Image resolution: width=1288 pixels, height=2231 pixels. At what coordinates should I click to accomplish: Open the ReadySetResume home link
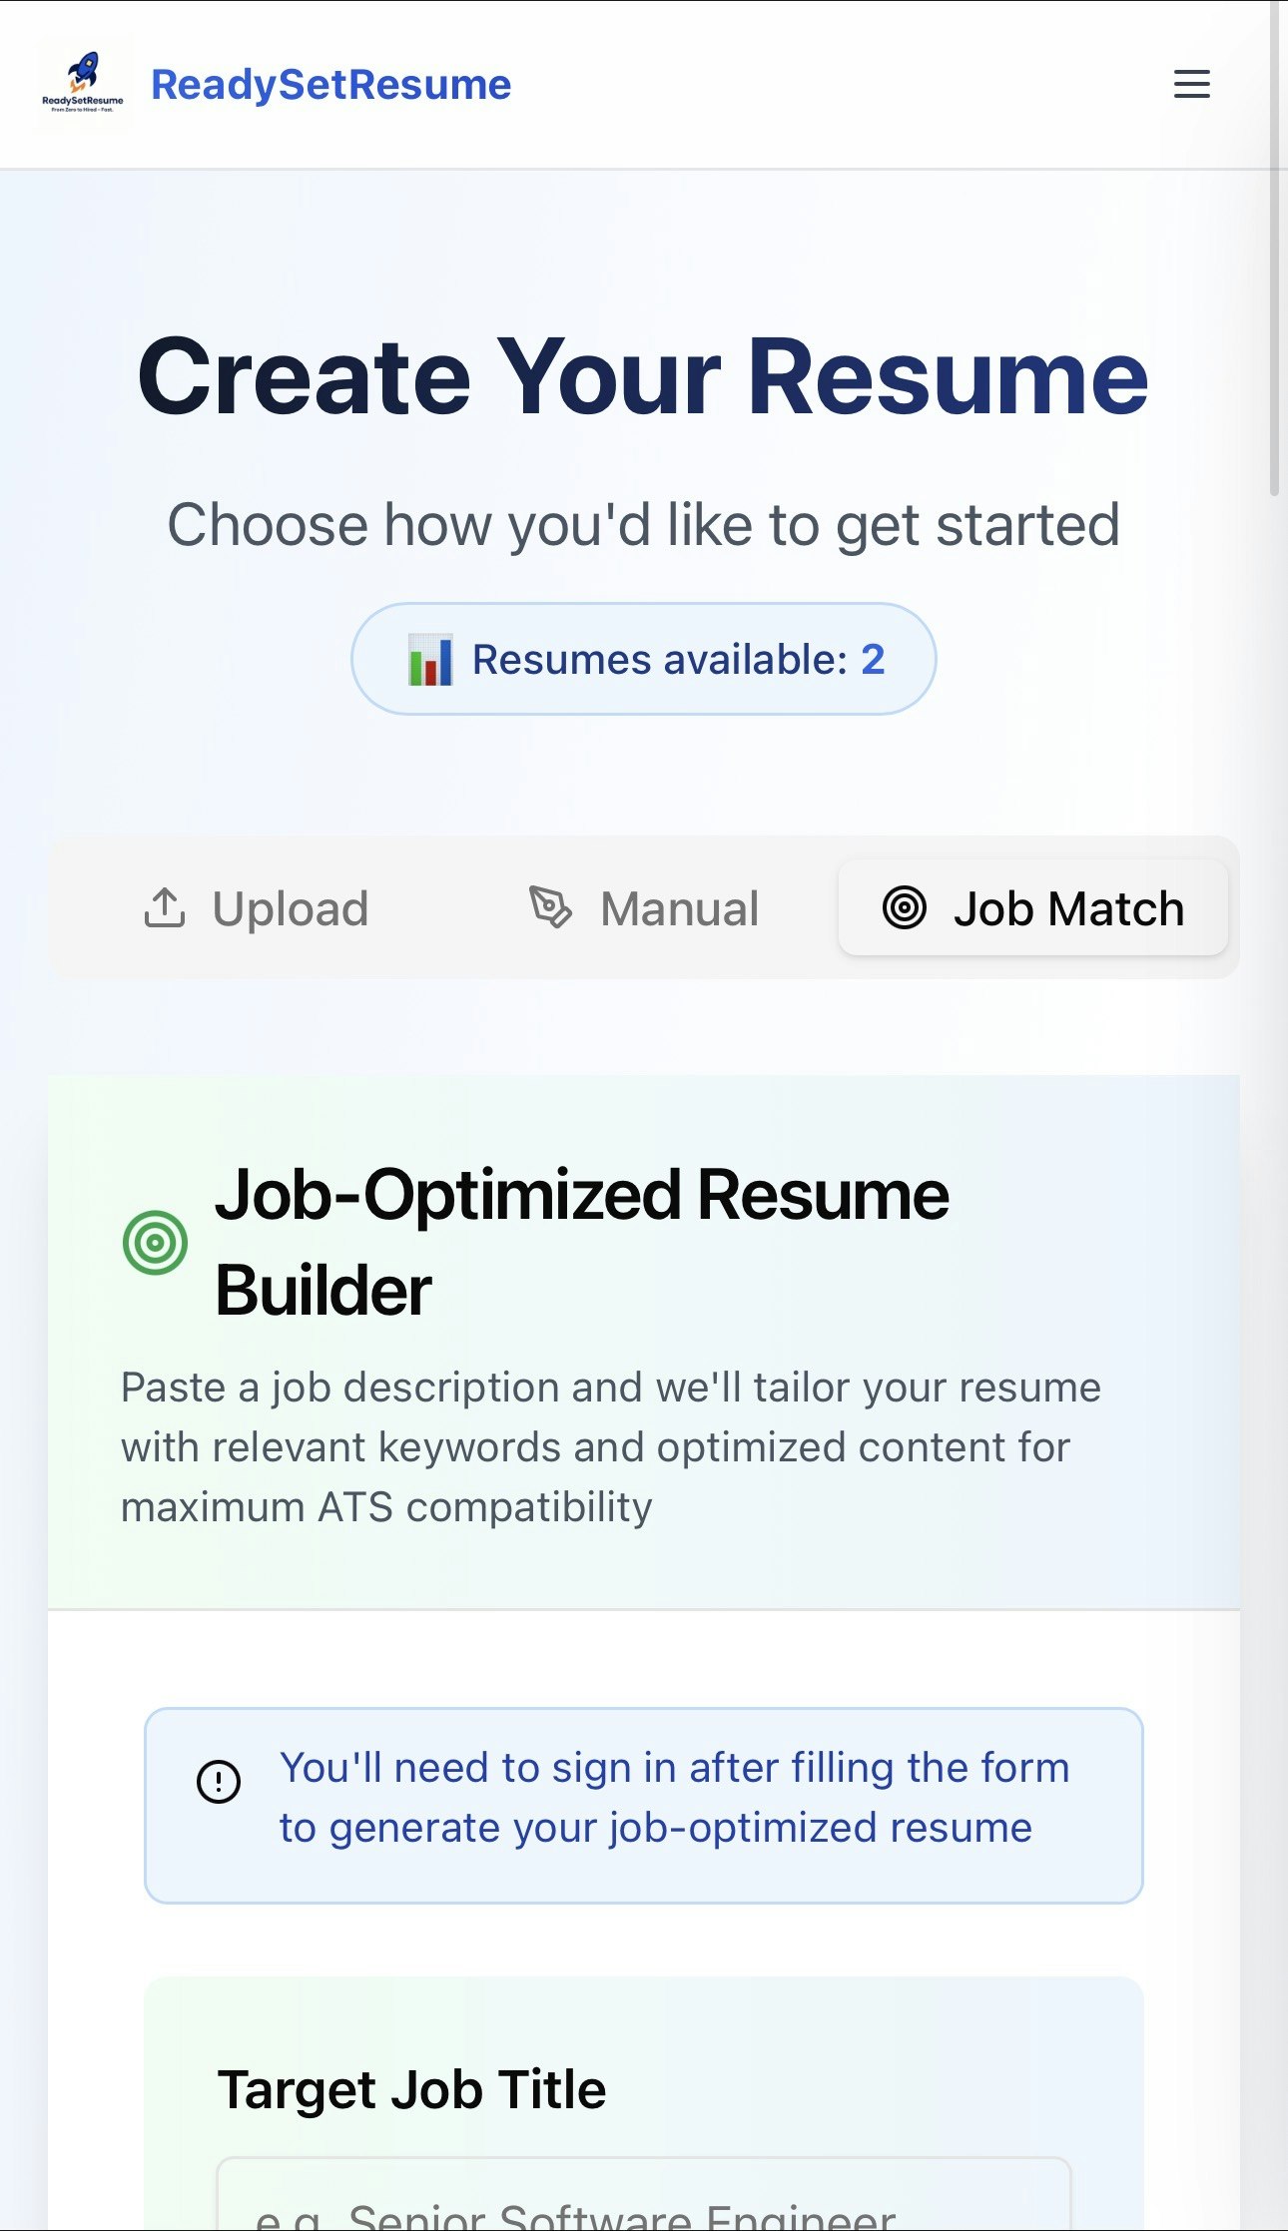pyautogui.click(x=330, y=85)
